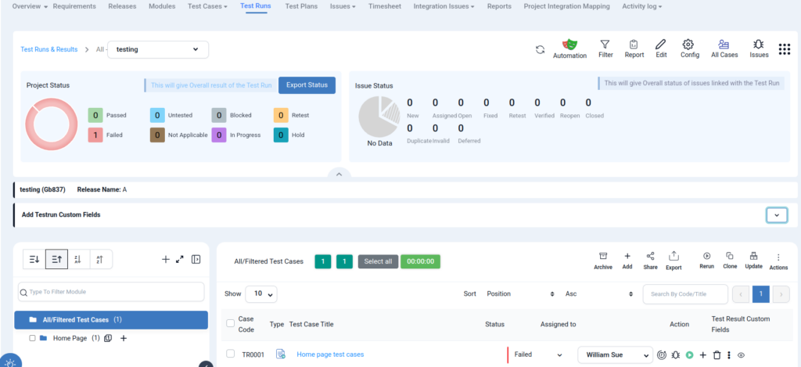Viewport: 801px width, 367px height.
Task: Open Config gear settings
Action: (x=688, y=45)
